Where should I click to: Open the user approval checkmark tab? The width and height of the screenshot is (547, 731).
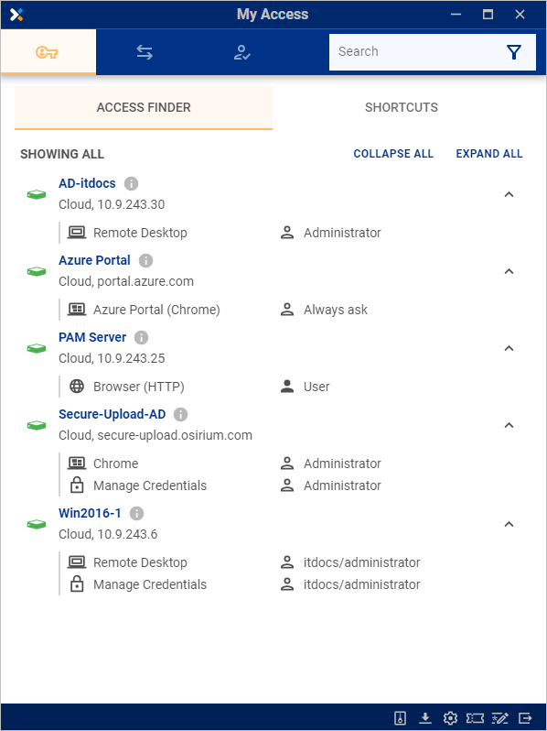241,51
